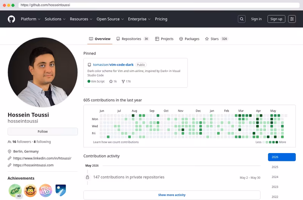Image resolution: width=303 pixels, height=200 pixels.
Task: Switch to the Packages tab
Action: [189, 39]
